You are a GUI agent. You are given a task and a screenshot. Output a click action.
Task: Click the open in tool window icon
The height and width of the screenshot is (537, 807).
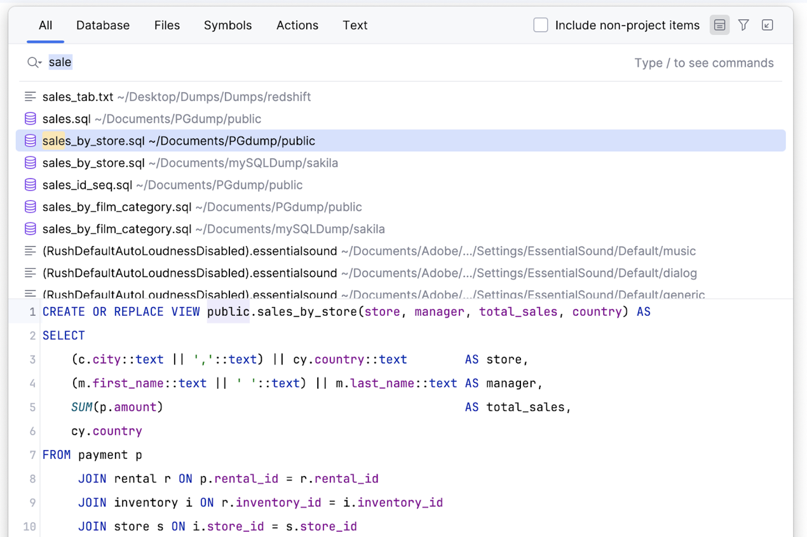tap(768, 25)
